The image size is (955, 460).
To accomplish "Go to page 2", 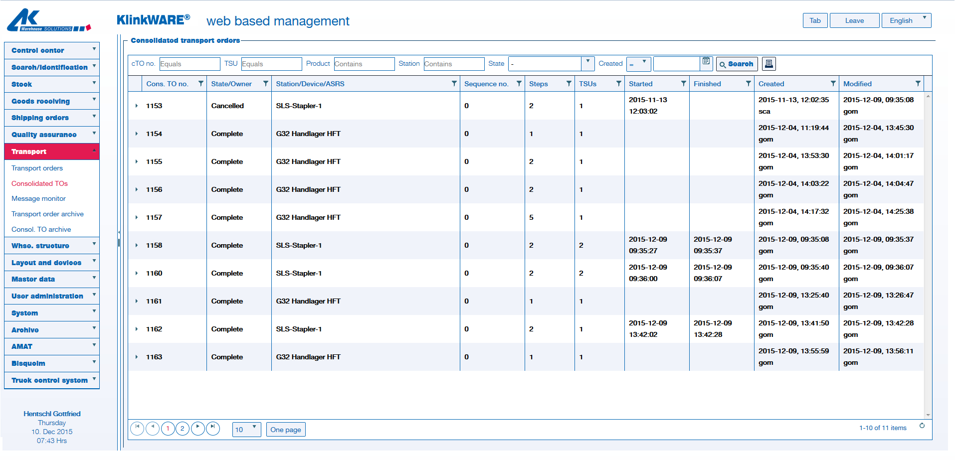I will point(183,428).
